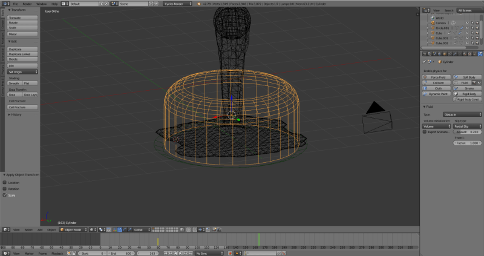
Task: Toggle Fluid modifier viewport eye icon
Action: [479, 83]
